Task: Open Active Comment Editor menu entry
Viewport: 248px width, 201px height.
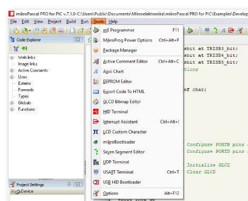Action: tap(137, 62)
